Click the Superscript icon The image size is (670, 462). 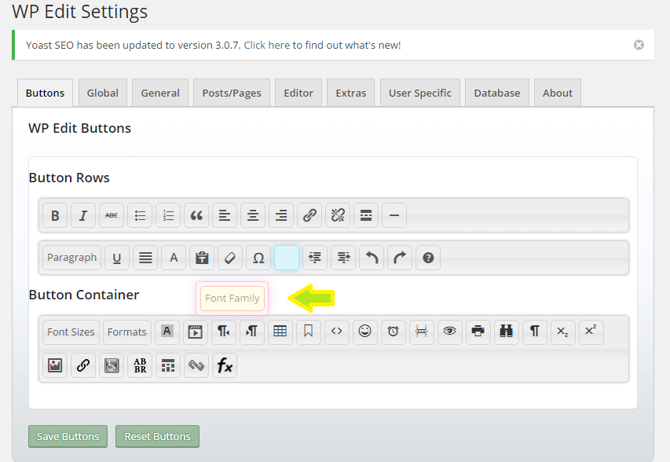[x=591, y=332]
